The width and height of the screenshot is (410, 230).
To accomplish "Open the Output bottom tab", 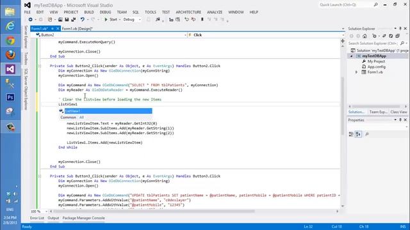I will tap(53, 218).
